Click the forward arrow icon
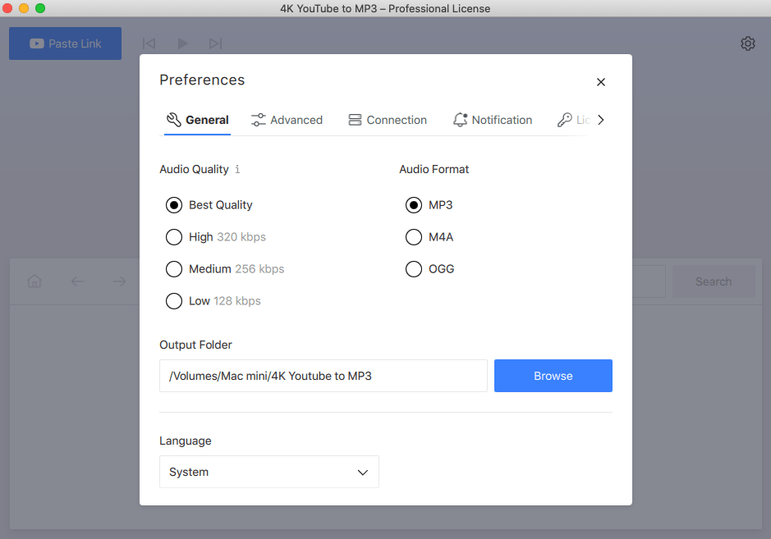 pos(119,281)
